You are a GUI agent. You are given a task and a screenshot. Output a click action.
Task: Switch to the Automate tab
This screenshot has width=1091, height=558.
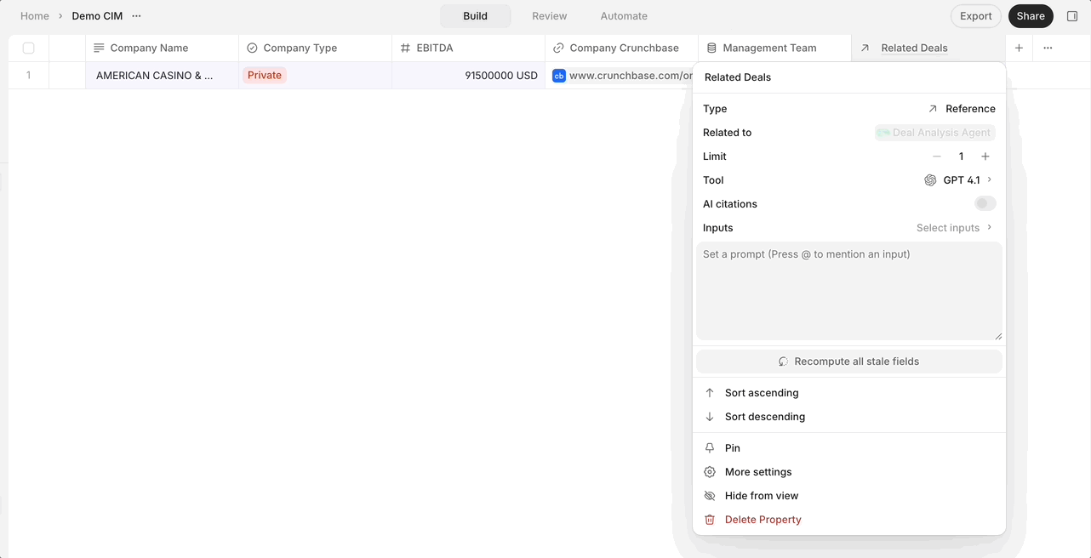click(x=624, y=16)
